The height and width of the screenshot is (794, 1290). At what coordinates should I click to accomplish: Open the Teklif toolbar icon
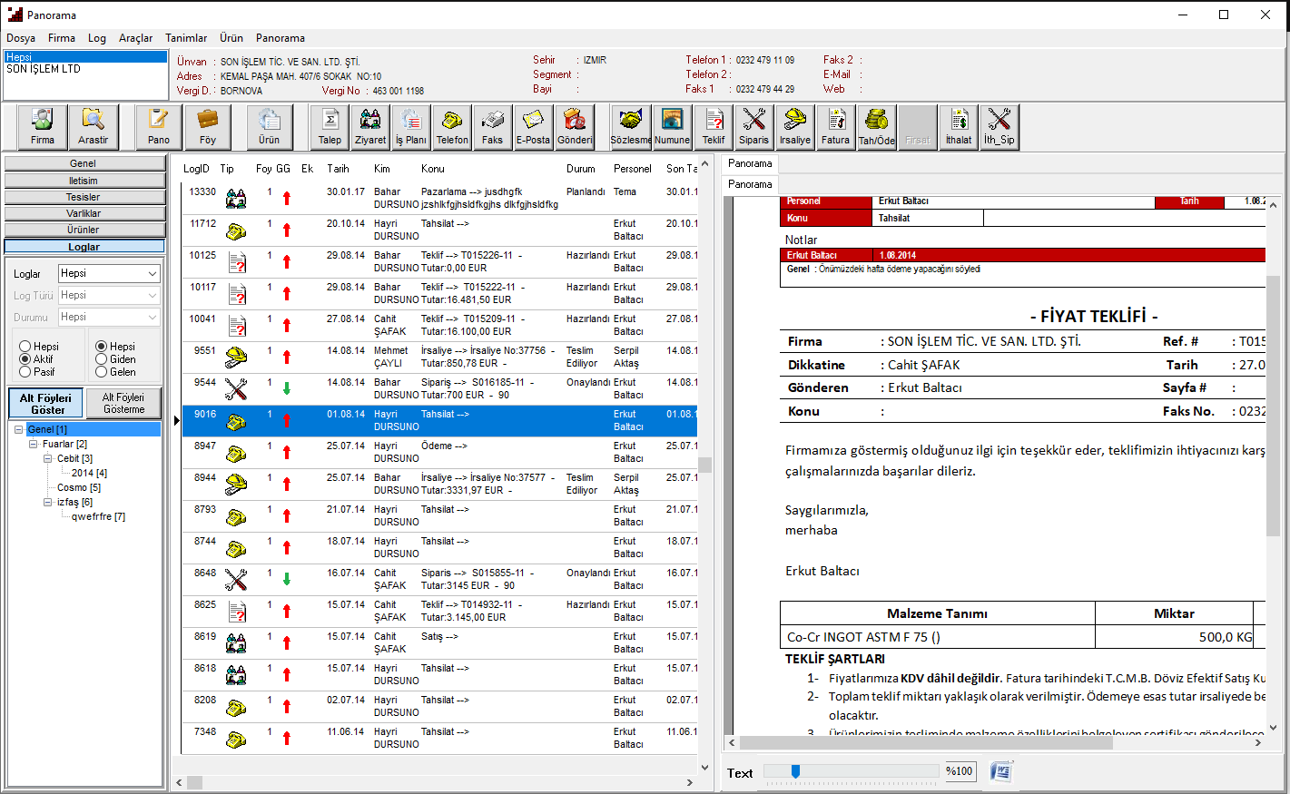[714, 127]
